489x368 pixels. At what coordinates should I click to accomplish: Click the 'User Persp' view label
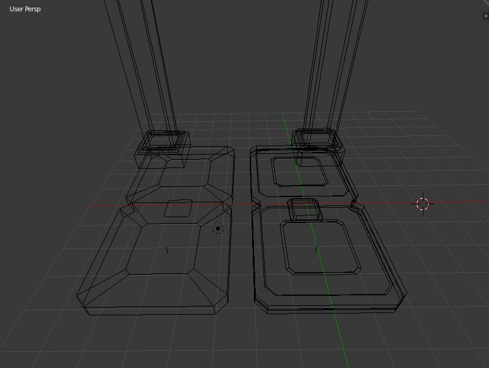(x=25, y=9)
